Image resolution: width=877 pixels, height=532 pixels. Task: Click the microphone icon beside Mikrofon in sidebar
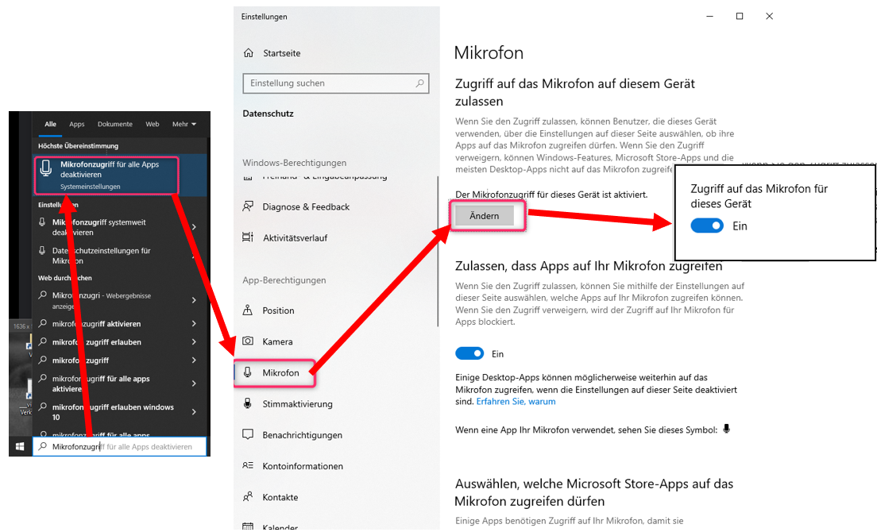(x=248, y=372)
